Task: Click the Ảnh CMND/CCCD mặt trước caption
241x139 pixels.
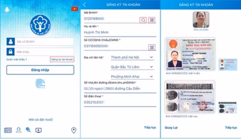Action: coord(183,73)
